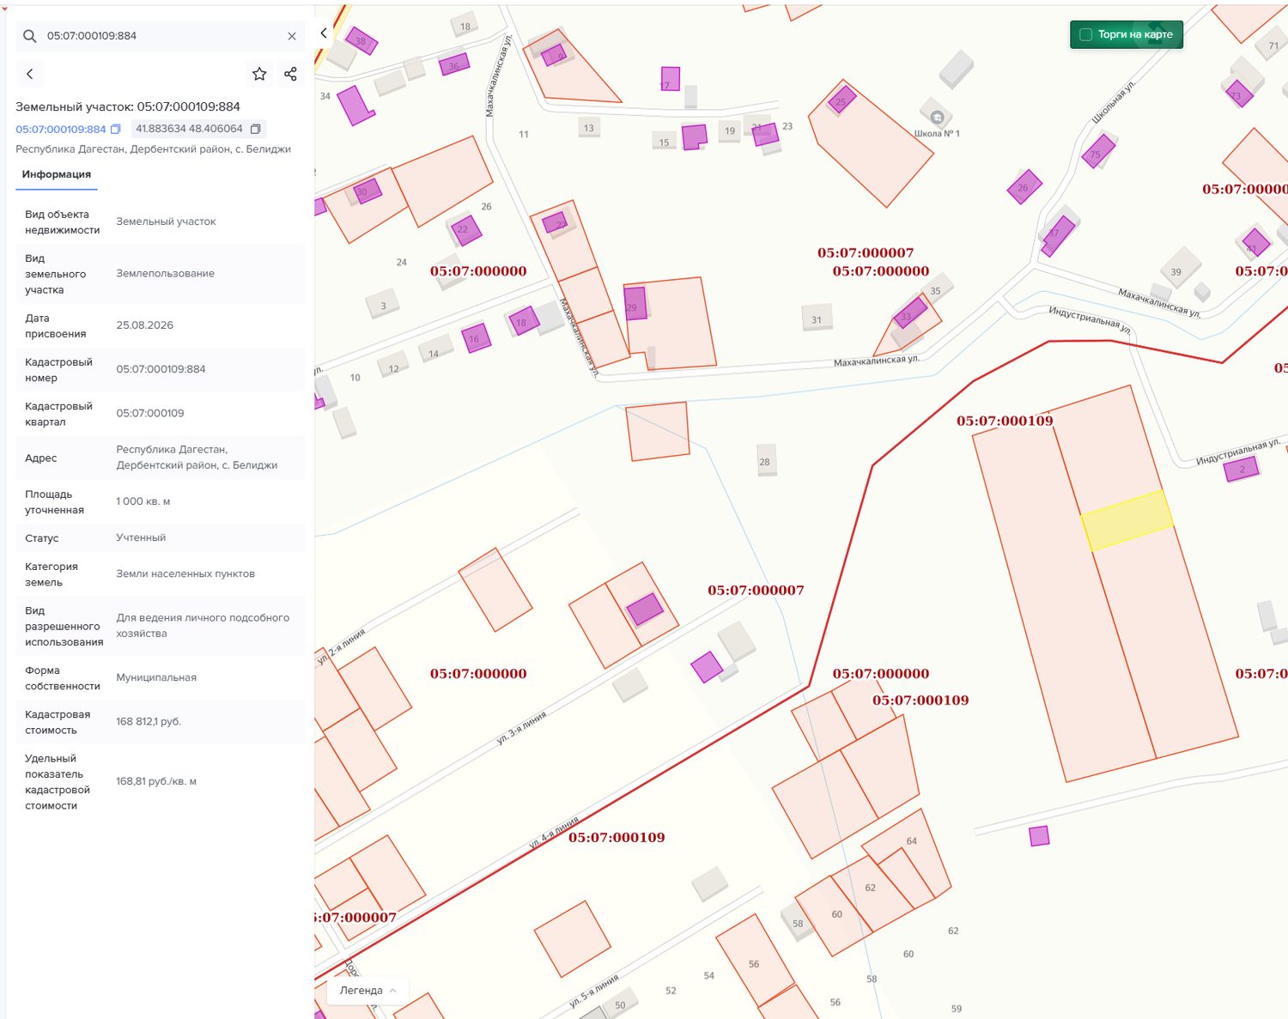
Task: Click the cadastral quarter value 05:07:000109
Action: (x=150, y=413)
